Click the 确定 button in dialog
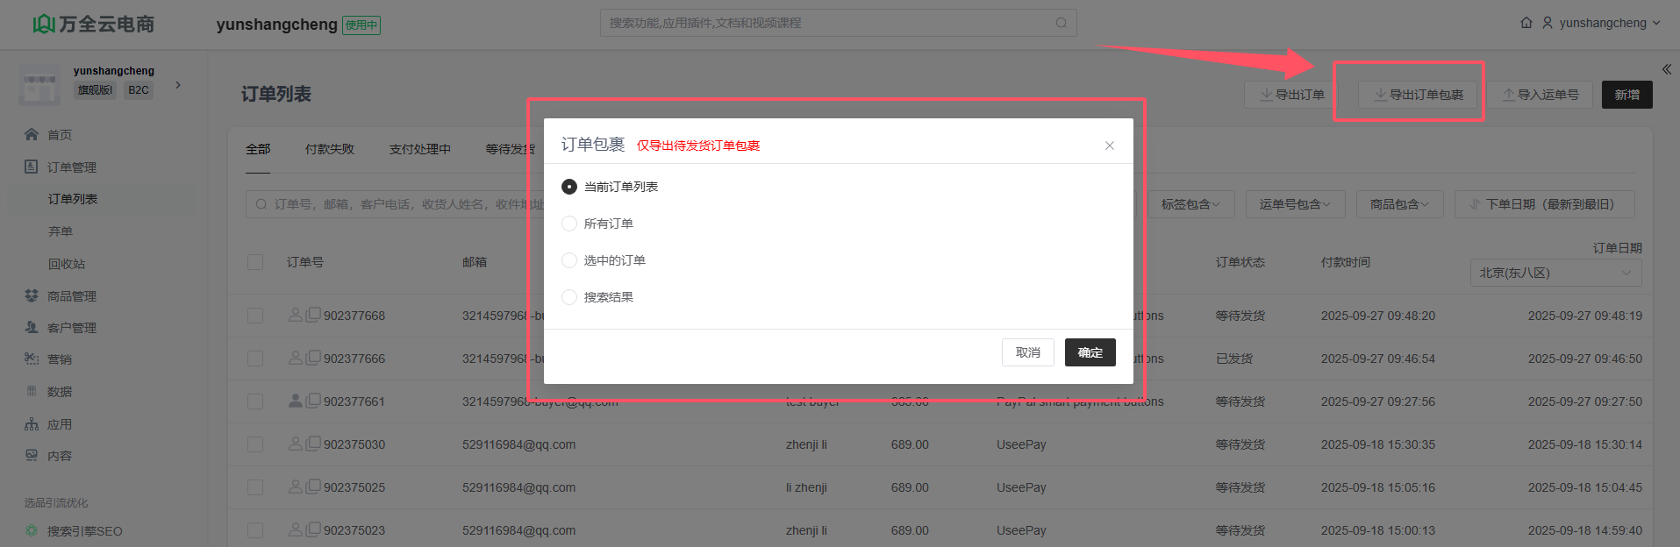Viewport: 1680px width, 547px height. tap(1090, 352)
